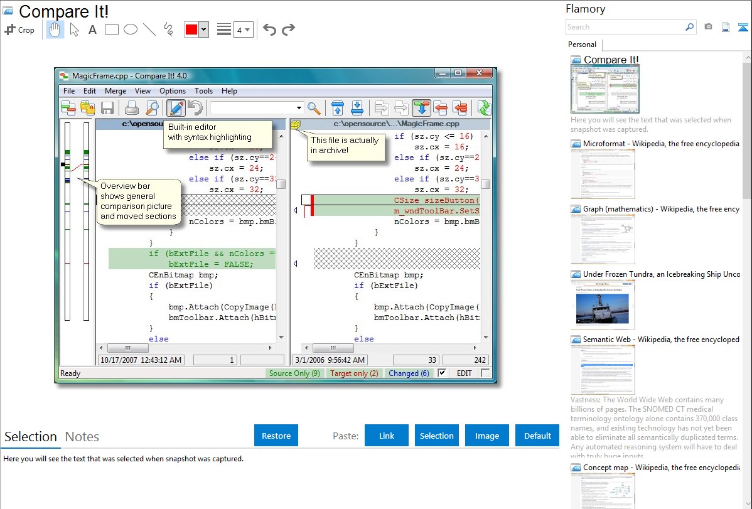Image resolution: width=752 pixels, height=509 pixels.
Task: Click Target only (2) status label
Action: tap(354, 373)
